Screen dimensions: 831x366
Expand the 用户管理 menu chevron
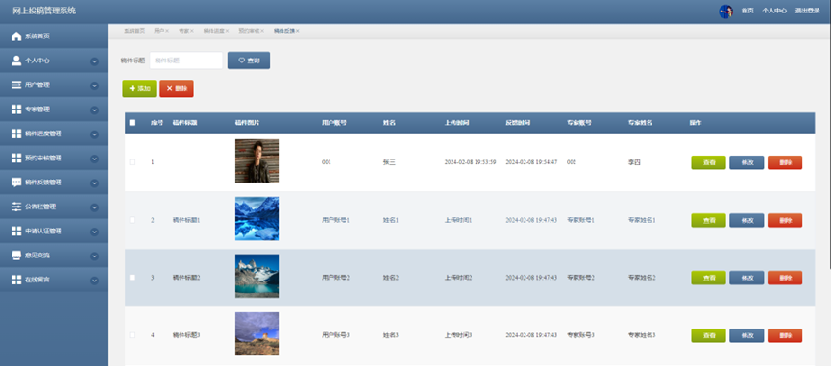[94, 85]
